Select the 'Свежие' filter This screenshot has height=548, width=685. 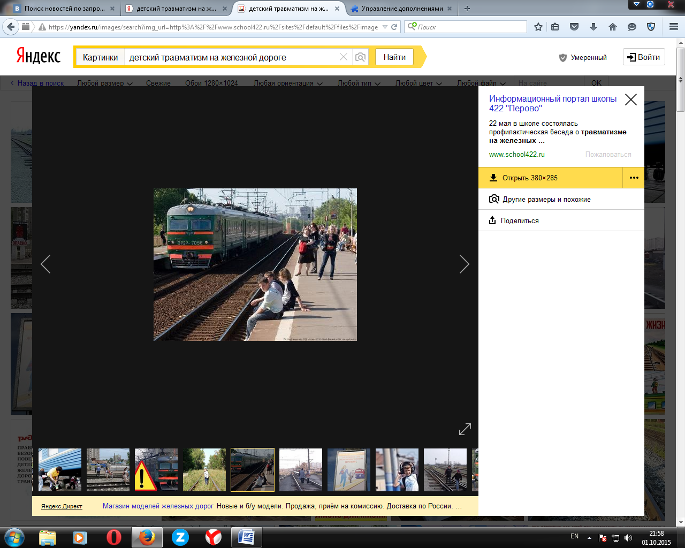pyautogui.click(x=158, y=83)
